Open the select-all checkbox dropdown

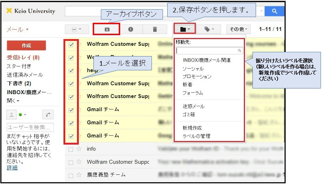77,29
